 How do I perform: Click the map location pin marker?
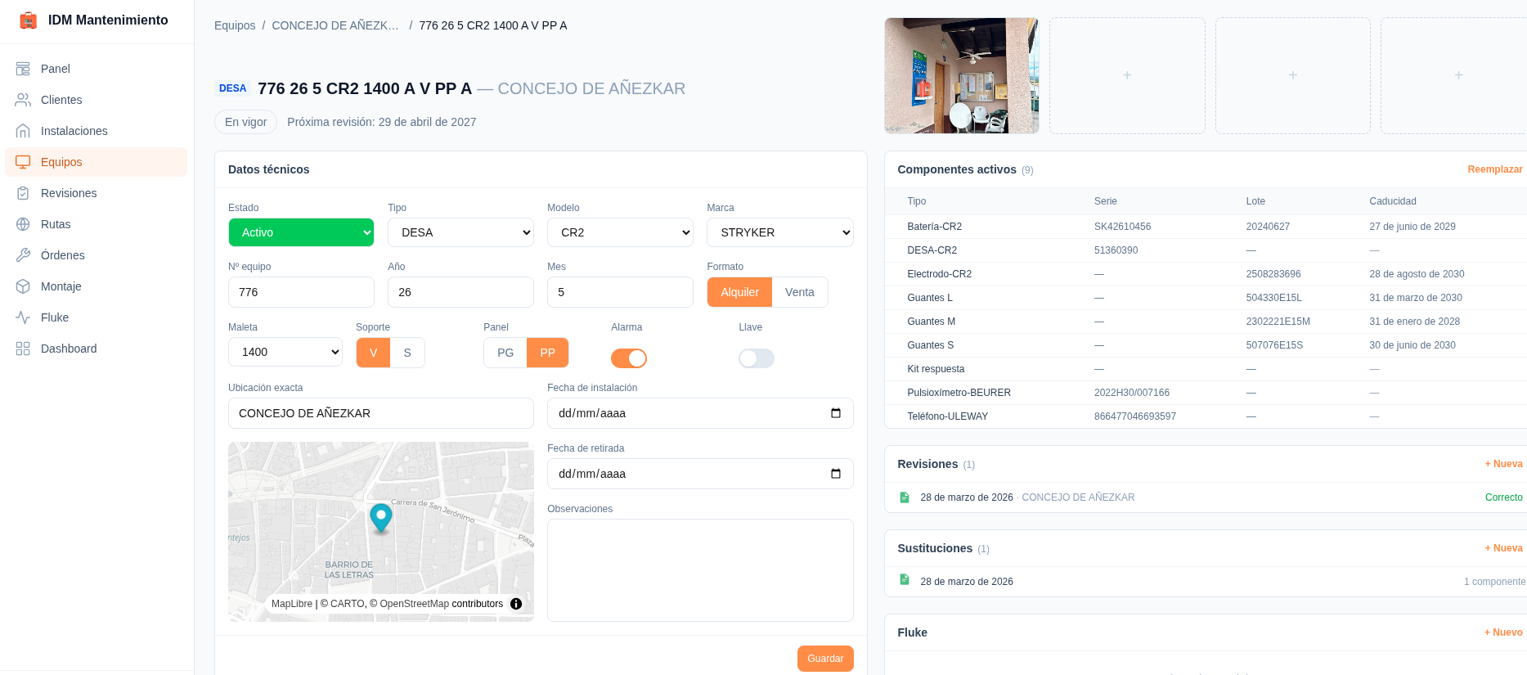pos(381,517)
